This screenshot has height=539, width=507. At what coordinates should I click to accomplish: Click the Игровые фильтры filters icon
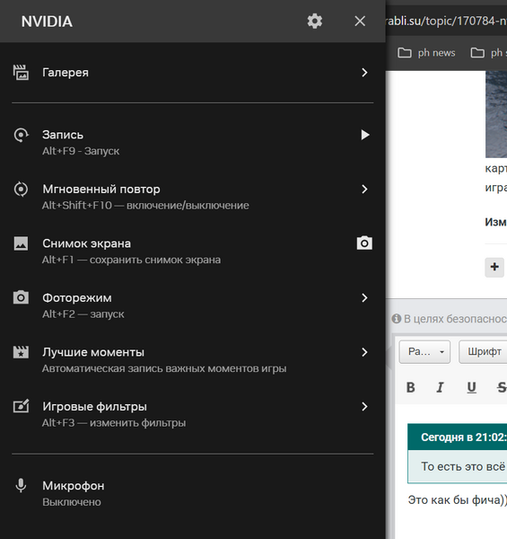pyautogui.click(x=21, y=406)
